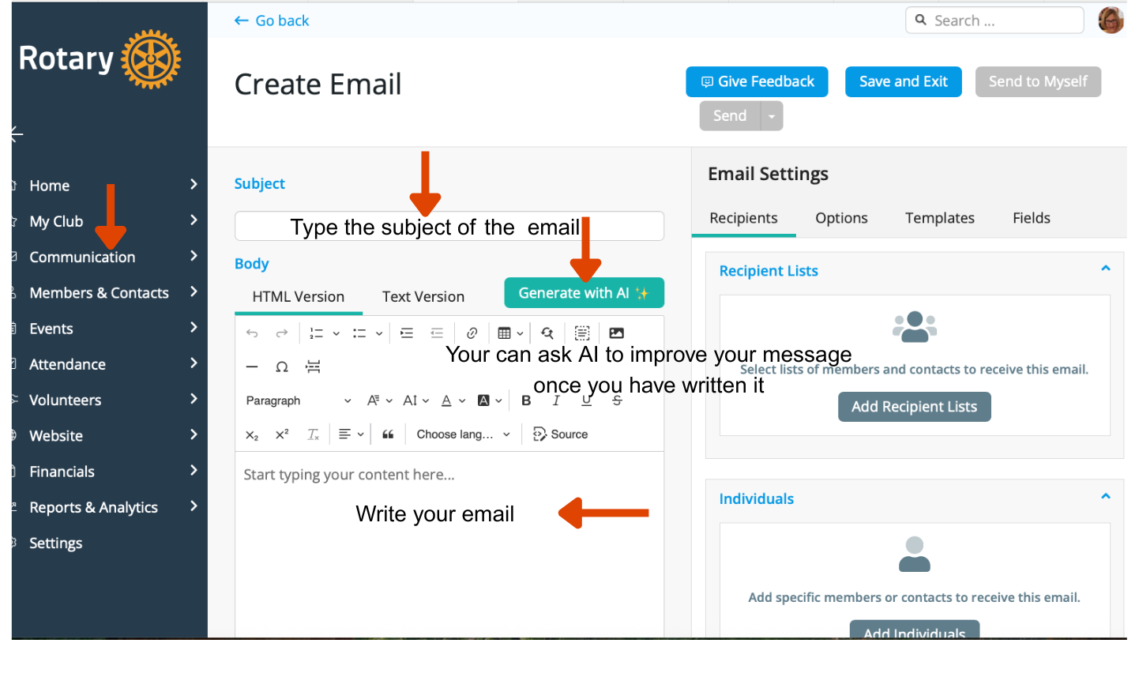Image resolution: width=1139 pixels, height=688 pixels.
Task: Toggle underline formatting
Action: coord(586,400)
